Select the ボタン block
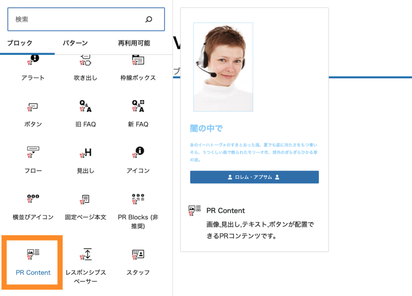 (x=33, y=114)
